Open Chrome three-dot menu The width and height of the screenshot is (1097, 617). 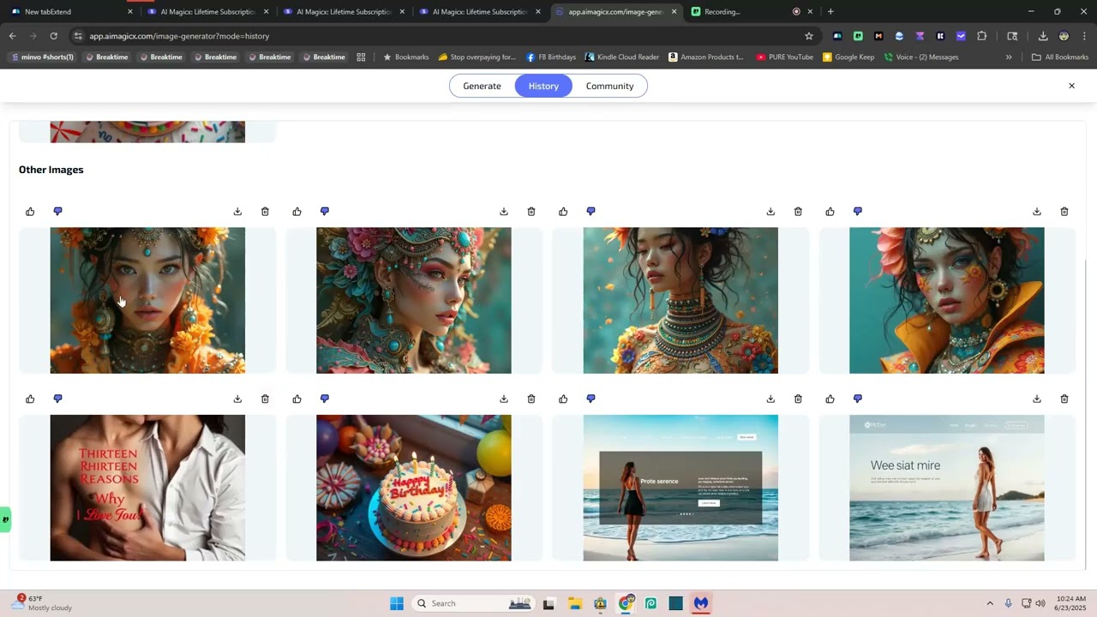pos(1084,36)
